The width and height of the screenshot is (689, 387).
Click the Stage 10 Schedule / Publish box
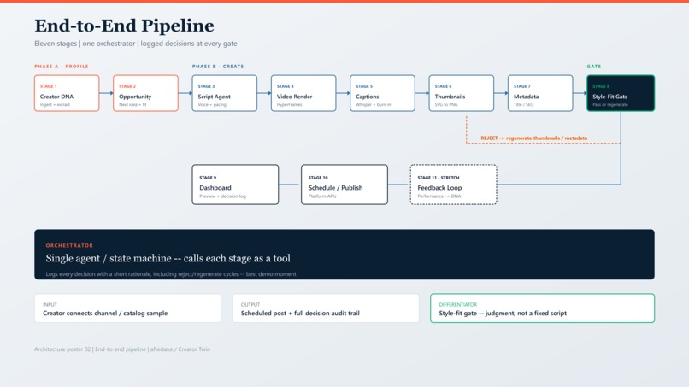click(x=344, y=185)
